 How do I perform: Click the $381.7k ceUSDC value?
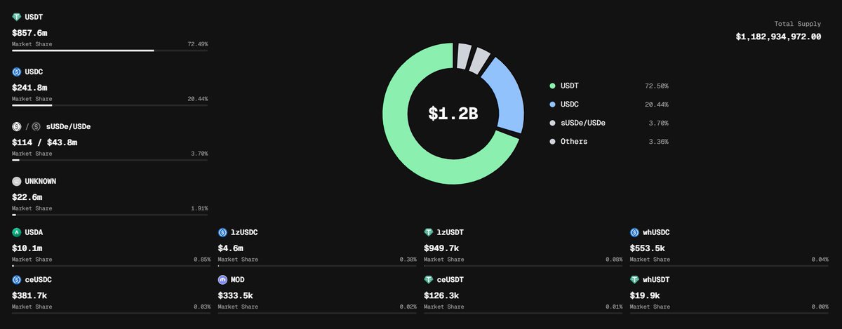point(29,295)
